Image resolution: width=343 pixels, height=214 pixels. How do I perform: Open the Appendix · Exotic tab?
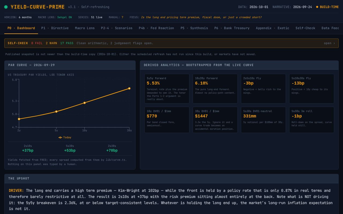[273, 28]
